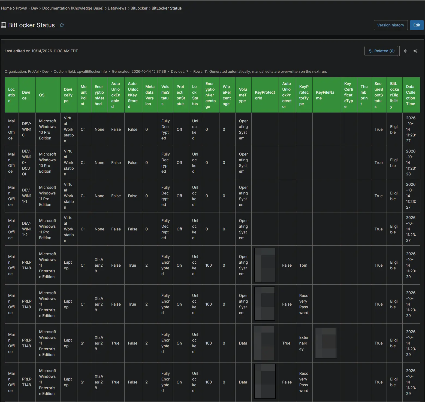Click the Thumbprint column header
Screen dimensions: 425x402
(364, 95)
